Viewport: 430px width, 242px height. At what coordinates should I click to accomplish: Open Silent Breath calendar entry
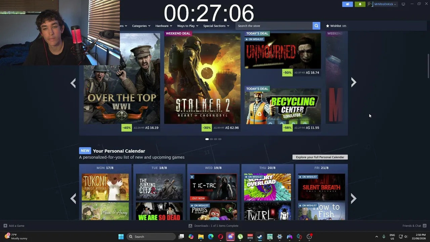pyautogui.click(x=321, y=187)
